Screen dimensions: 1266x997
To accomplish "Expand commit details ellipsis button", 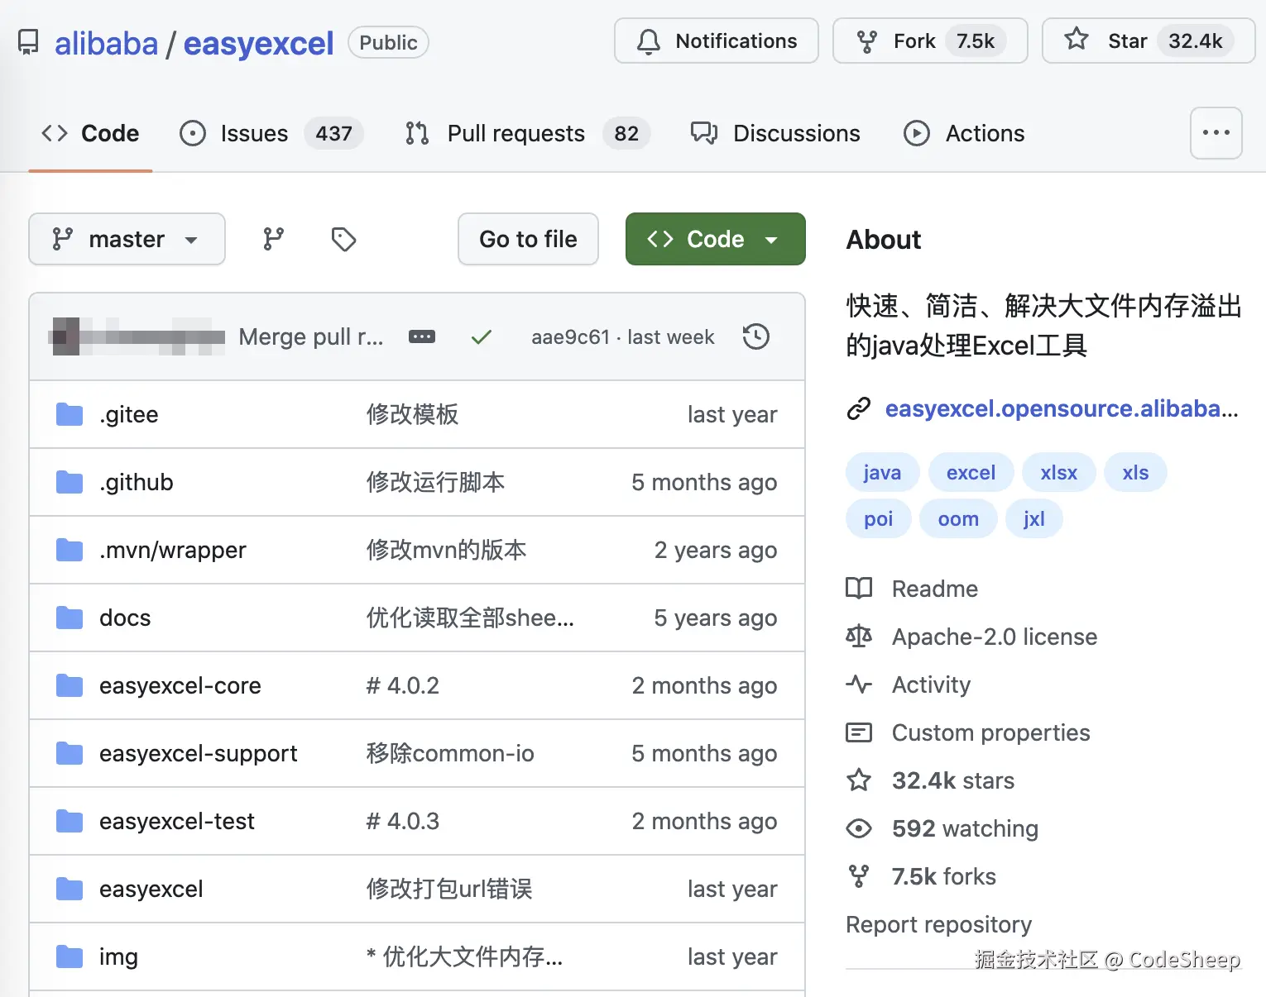I will [422, 336].
